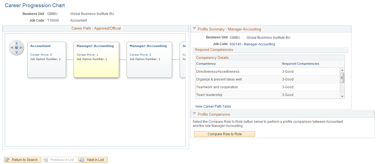Sort by the Competency column header
The height and width of the screenshot is (164, 377).
pos(206,64)
